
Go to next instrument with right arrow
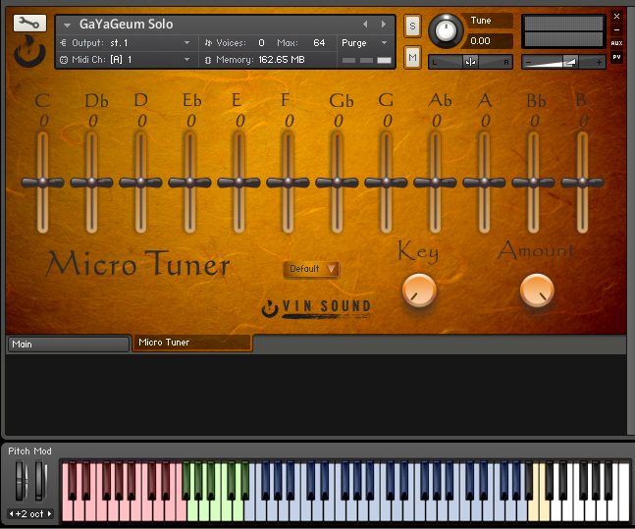point(384,25)
